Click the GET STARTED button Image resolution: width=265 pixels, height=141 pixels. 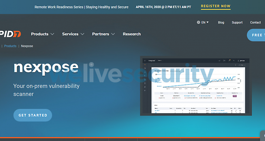33,115
